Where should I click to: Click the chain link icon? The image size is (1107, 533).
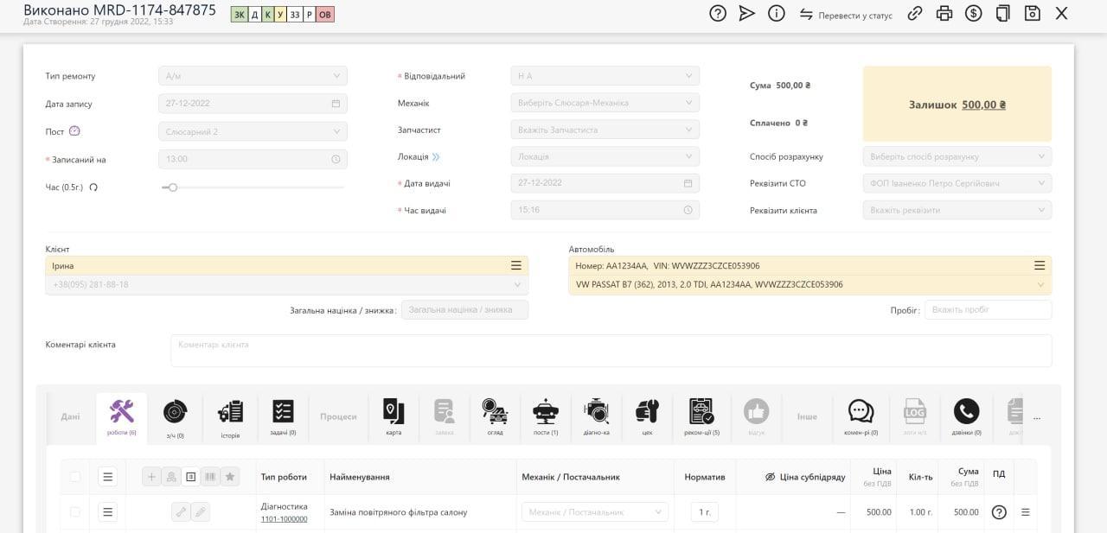pos(914,14)
